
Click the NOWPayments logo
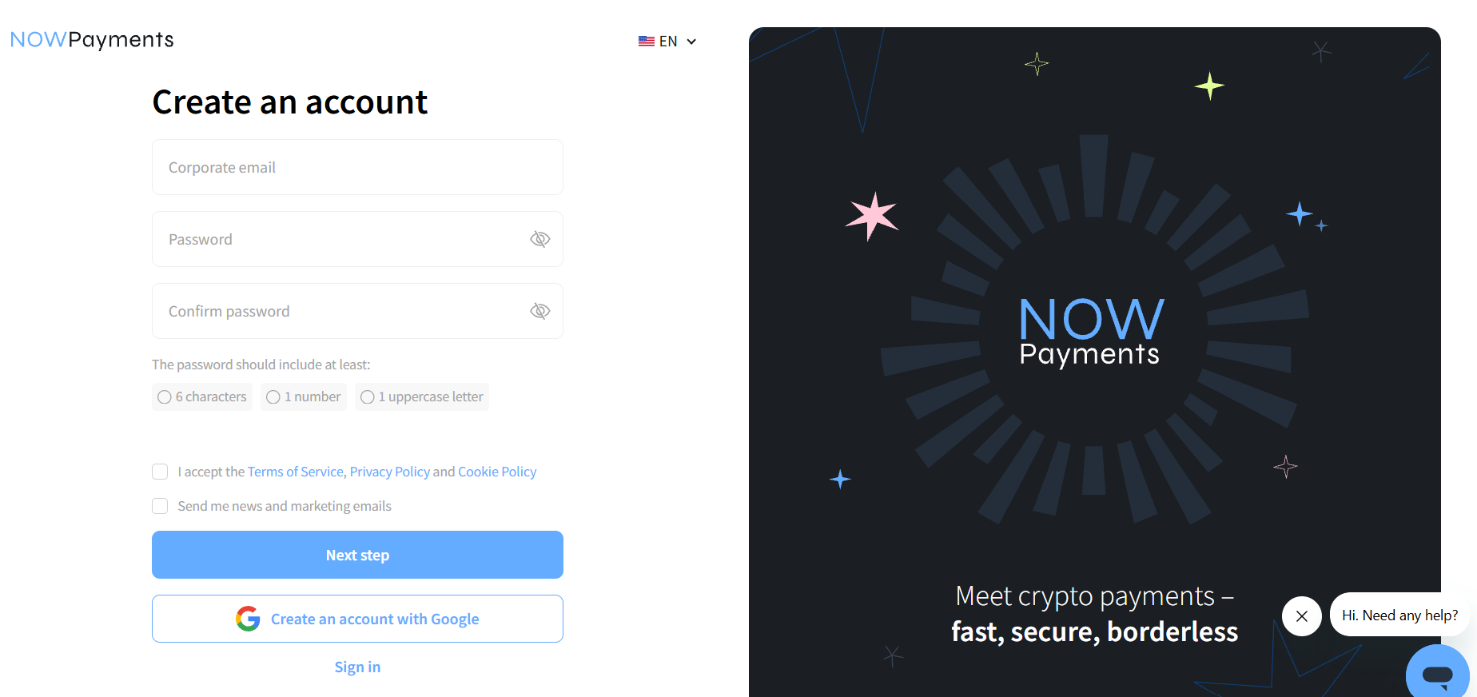pos(91,39)
